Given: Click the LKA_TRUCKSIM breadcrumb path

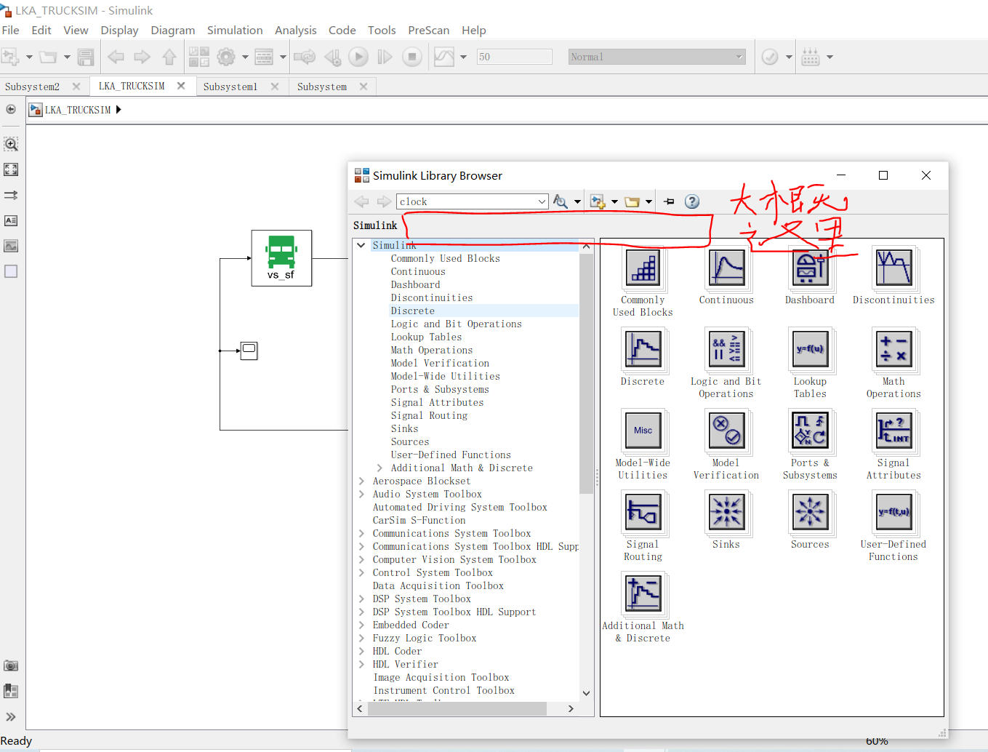Looking at the screenshot, I should pos(78,110).
